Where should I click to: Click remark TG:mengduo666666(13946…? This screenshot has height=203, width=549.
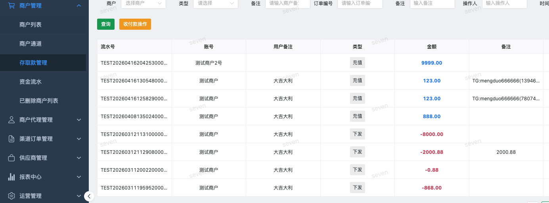click(506, 81)
